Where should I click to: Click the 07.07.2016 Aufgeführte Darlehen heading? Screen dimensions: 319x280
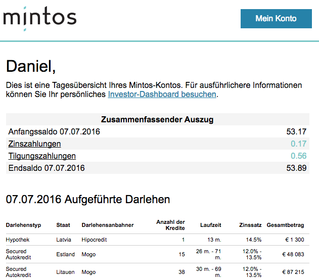point(88,199)
